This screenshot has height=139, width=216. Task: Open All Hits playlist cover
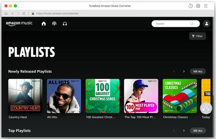pyautogui.click(x=64, y=96)
